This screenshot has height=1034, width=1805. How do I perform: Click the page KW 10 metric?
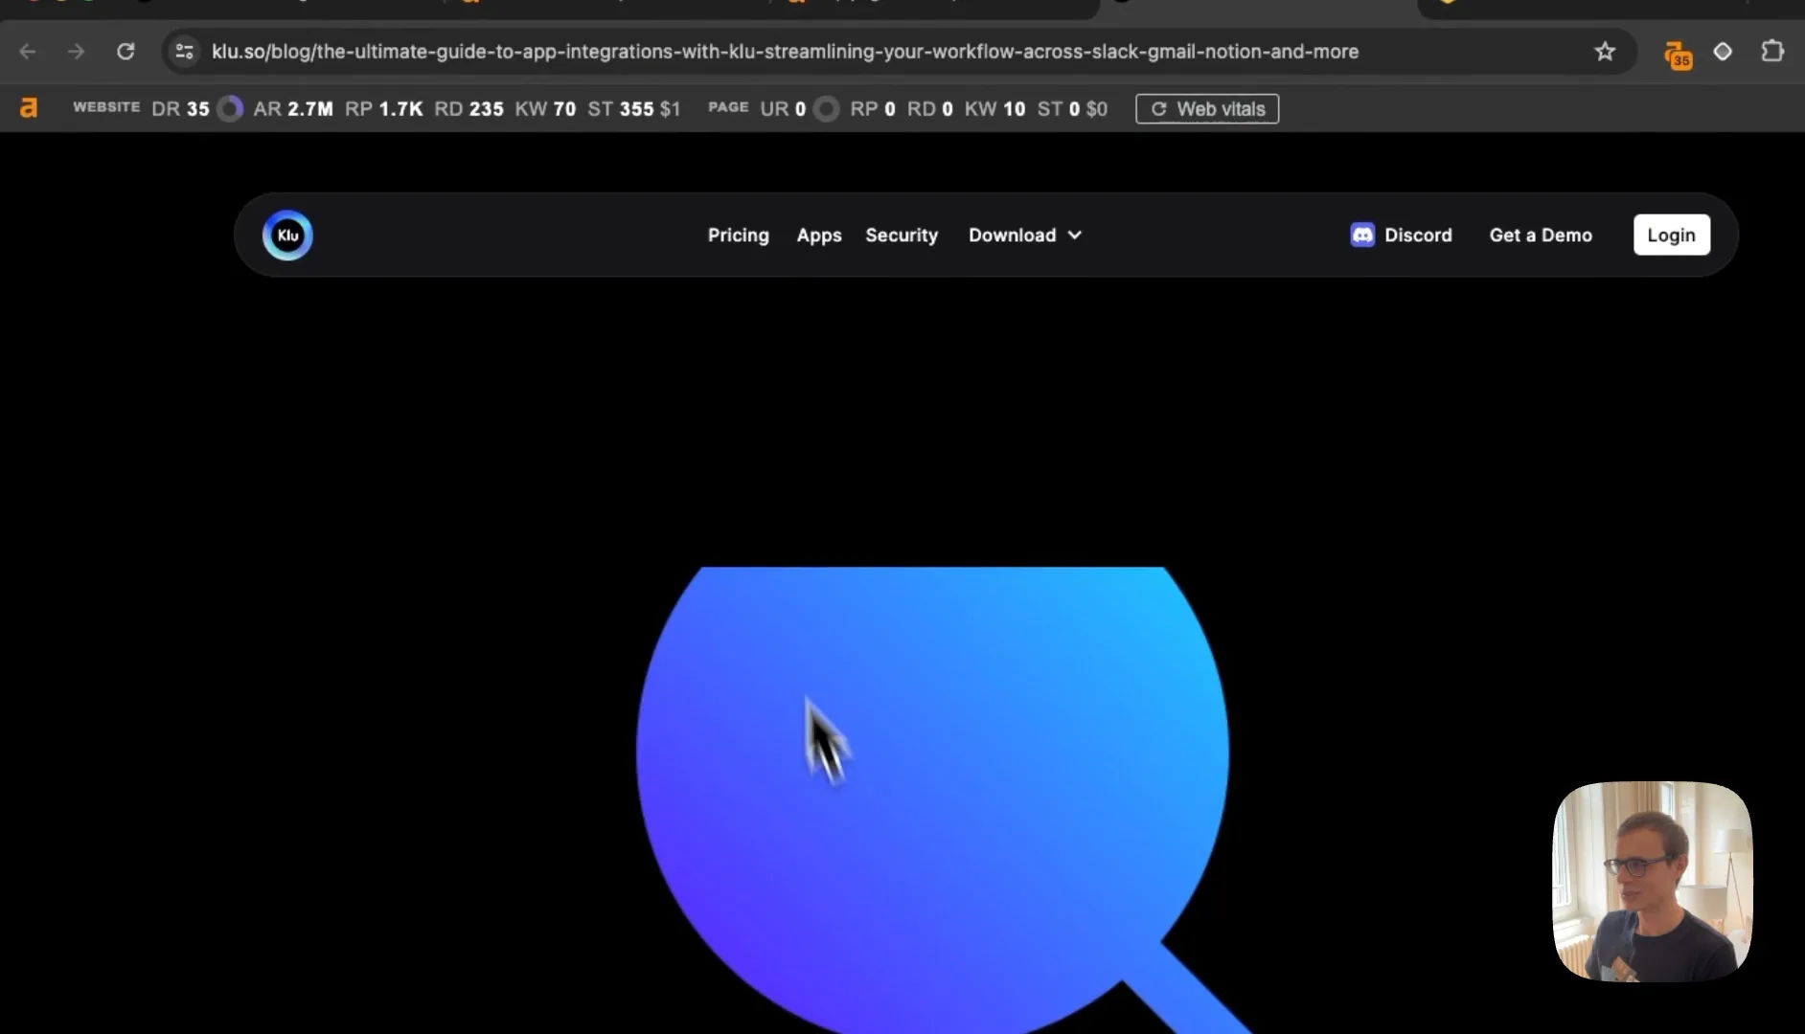[x=994, y=109]
